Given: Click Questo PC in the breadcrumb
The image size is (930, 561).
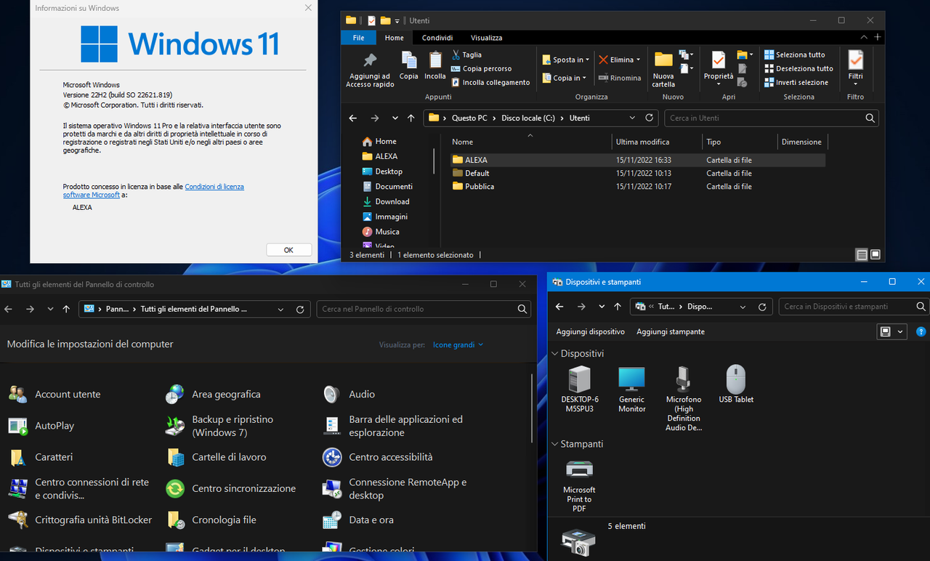Looking at the screenshot, I should [469, 118].
